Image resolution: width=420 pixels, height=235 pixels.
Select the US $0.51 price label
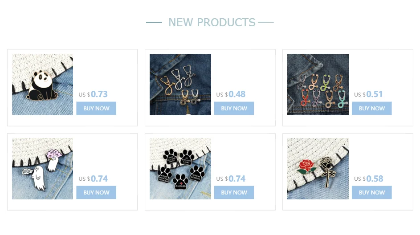coord(368,94)
